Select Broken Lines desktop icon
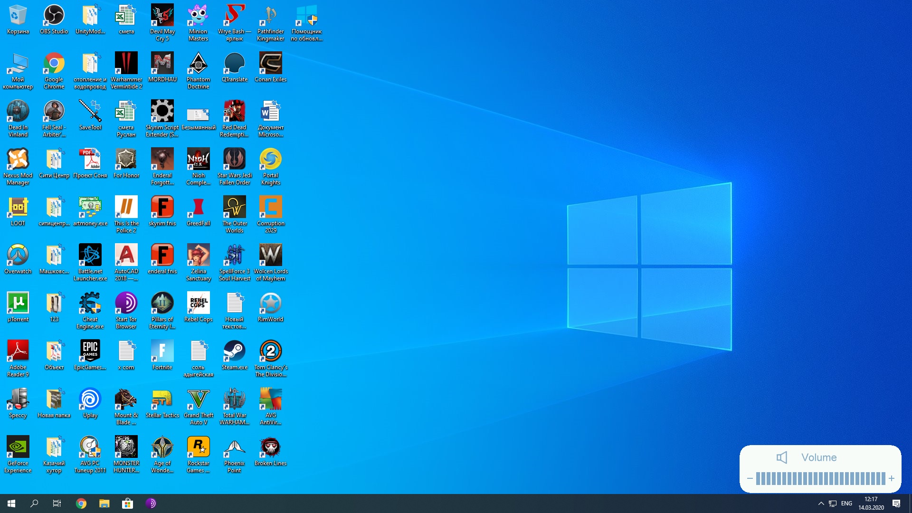The image size is (912, 513). (270, 451)
